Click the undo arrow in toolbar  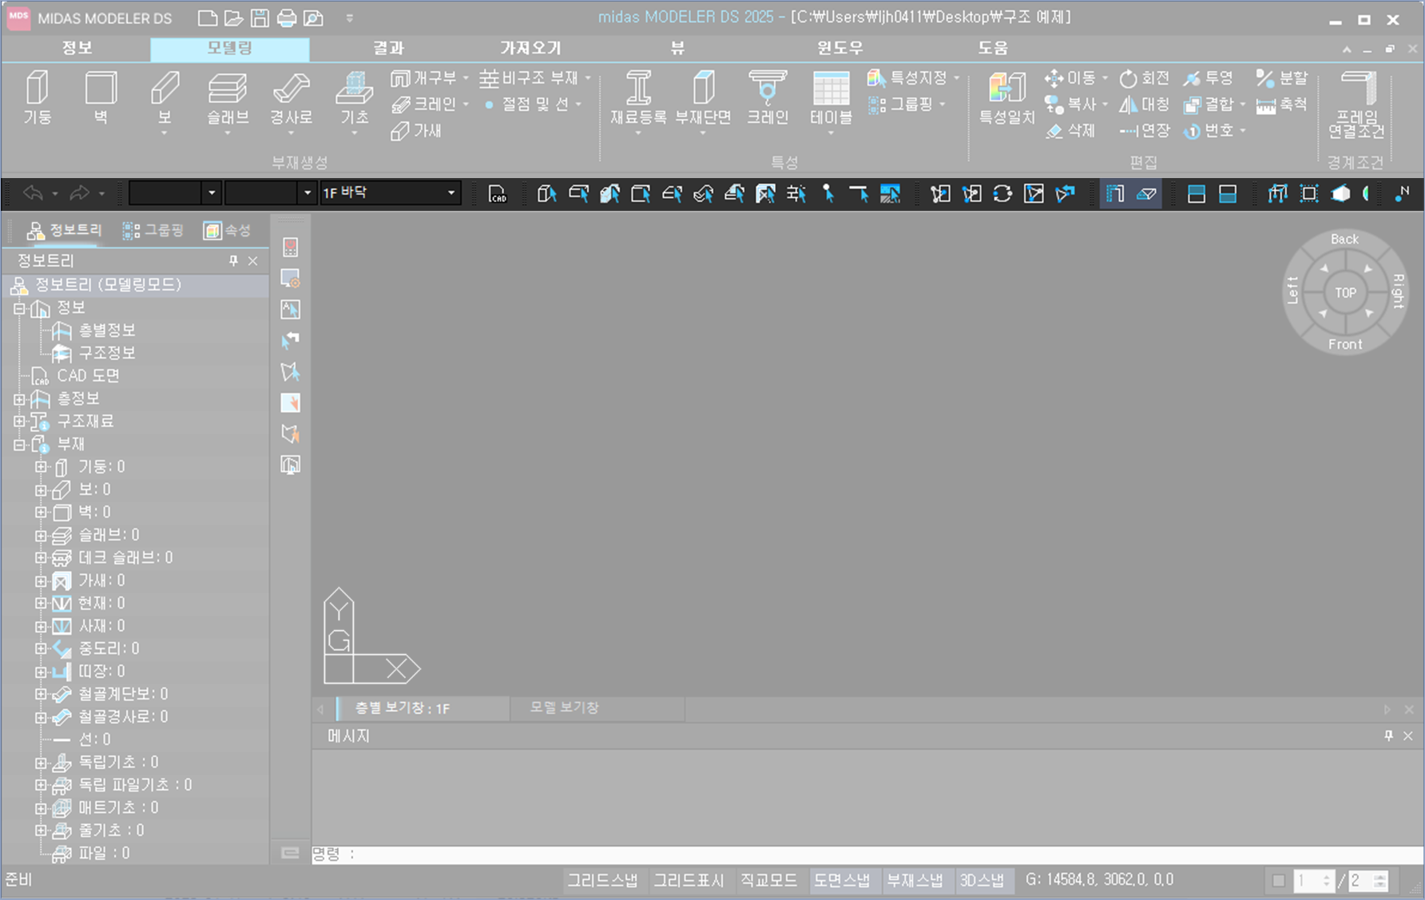point(34,193)
